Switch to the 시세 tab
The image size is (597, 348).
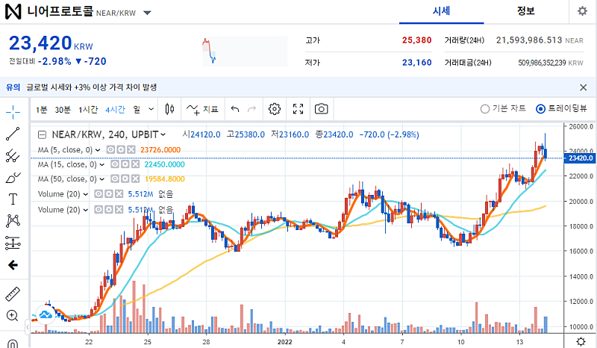441,11
